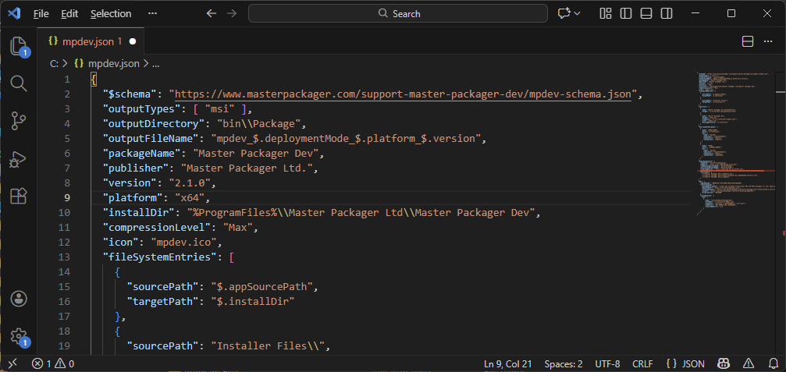Split the editor

(748, 41)
